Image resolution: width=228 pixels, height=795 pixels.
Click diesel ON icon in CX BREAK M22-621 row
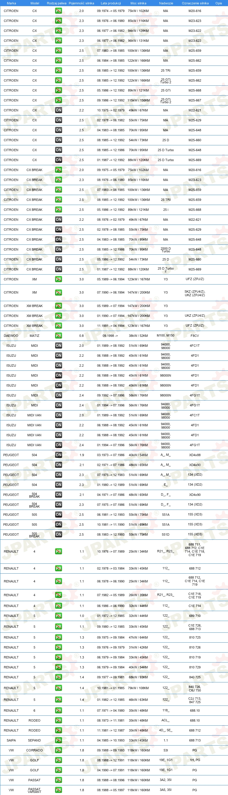[59, 219]
